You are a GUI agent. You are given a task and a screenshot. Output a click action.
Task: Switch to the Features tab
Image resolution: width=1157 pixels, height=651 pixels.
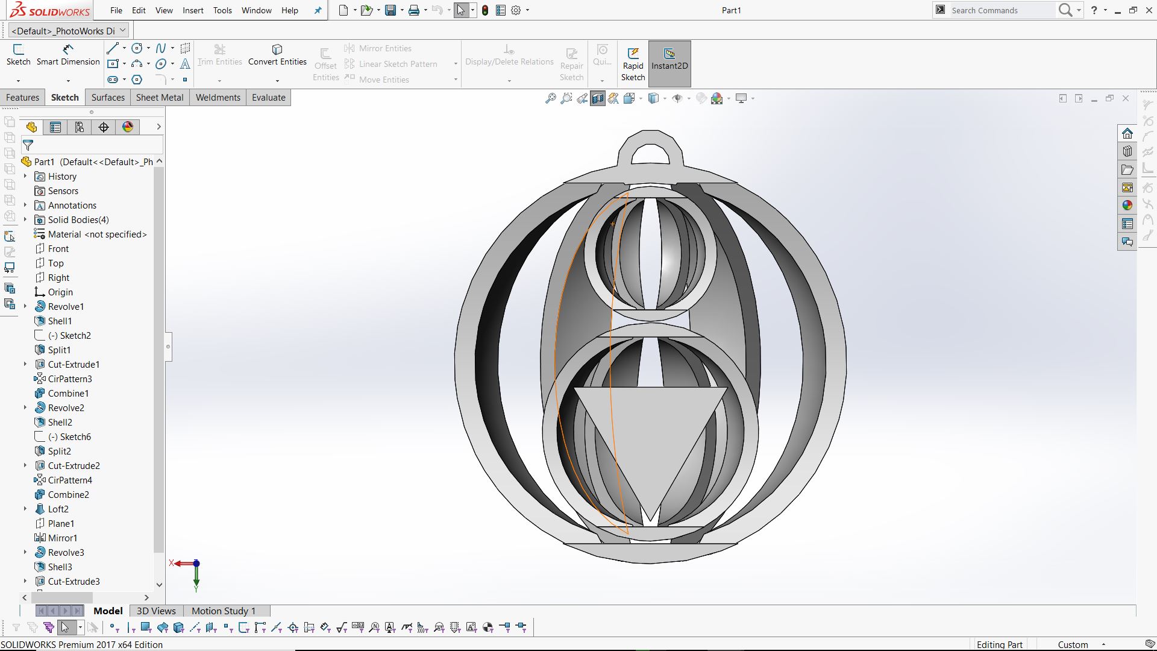(x=23, y=98)
